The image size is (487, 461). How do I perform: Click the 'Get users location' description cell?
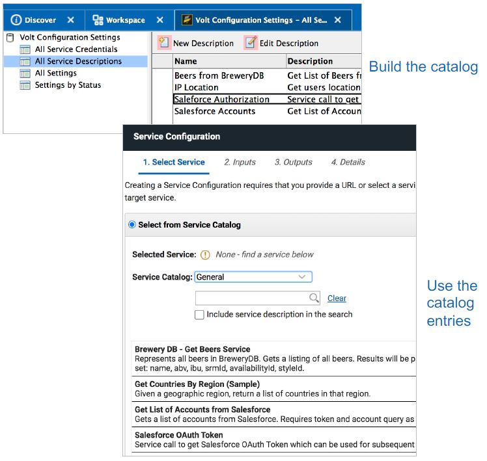click(324, 88)
